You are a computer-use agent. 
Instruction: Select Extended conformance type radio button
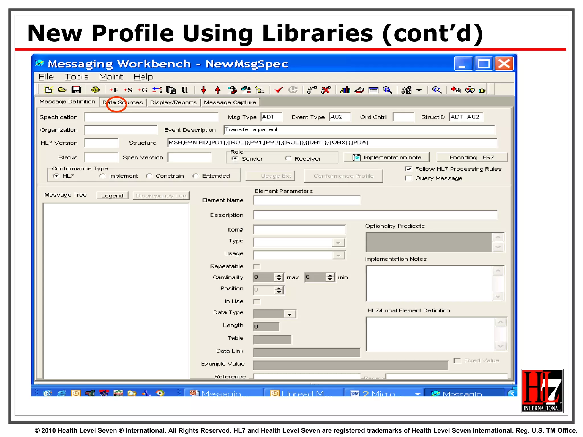(196, 176)
